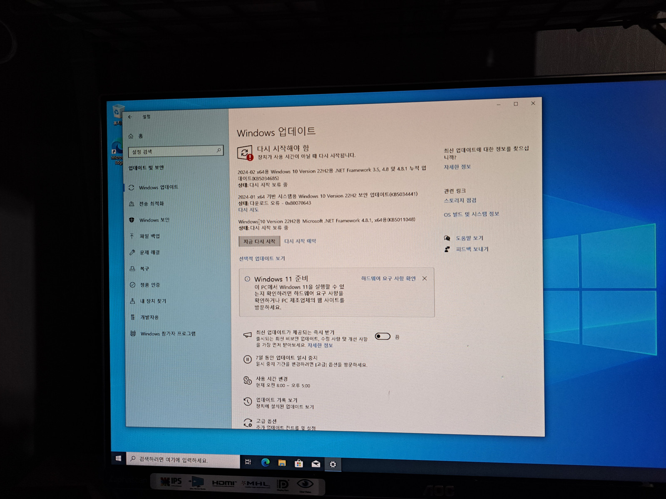Open 파일 백업 section
Viewport: 666px width, 499px height.
click(x=149, y=236)
